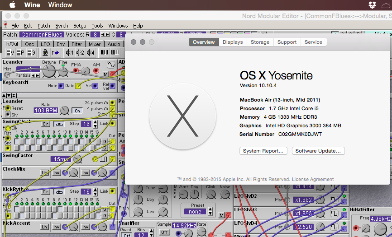The height and width of the screenshot is (237, 392).
Task: Click the System Report button
Action: (x=263, y=151)
